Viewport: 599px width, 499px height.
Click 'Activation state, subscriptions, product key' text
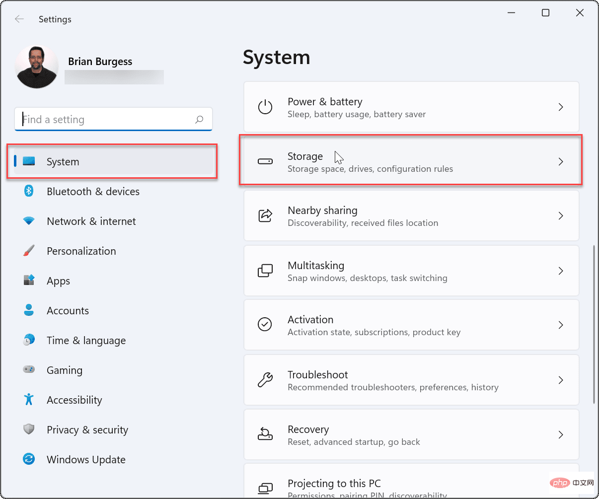pos(374,332)
